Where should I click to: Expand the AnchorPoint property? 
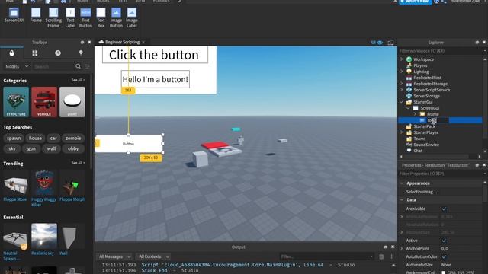coord(402,249)
